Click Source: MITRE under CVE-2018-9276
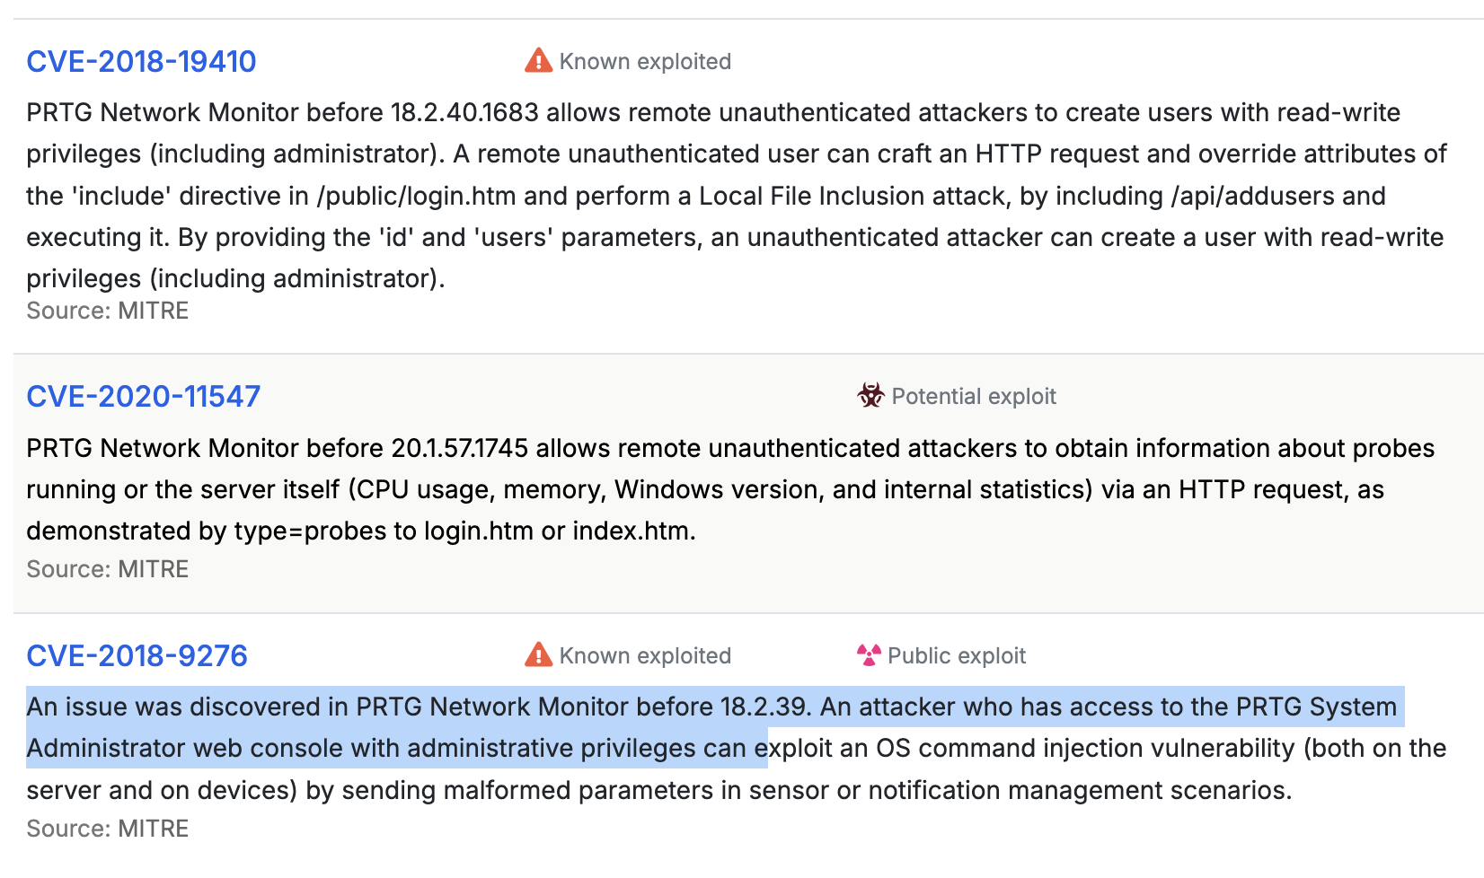Image resolution: width=1484 pixels, height=878 pixels. [108, 829]
